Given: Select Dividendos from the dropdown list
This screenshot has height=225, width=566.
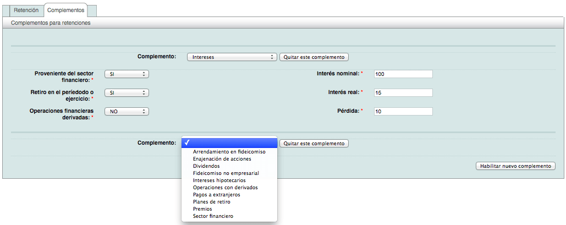Looking at the screenshot, I should (x=206, y=166).
